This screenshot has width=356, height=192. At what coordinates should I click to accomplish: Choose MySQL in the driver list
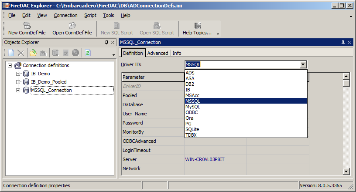(x=246, y=107)
